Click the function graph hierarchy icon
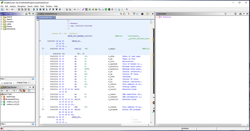Screen dimensions: 250x131 click(103, 9)
